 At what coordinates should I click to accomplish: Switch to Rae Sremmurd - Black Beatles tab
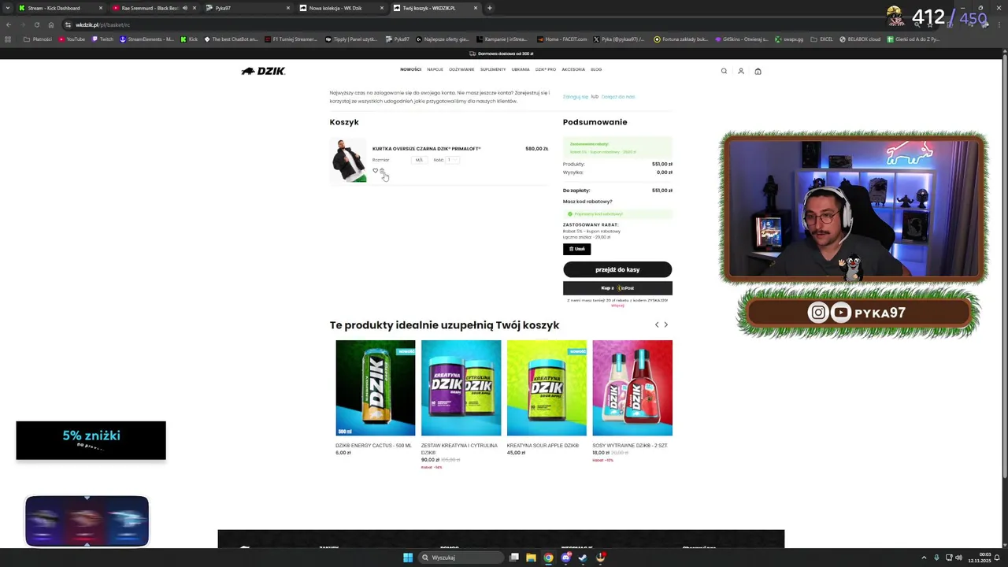coord(154,8)
